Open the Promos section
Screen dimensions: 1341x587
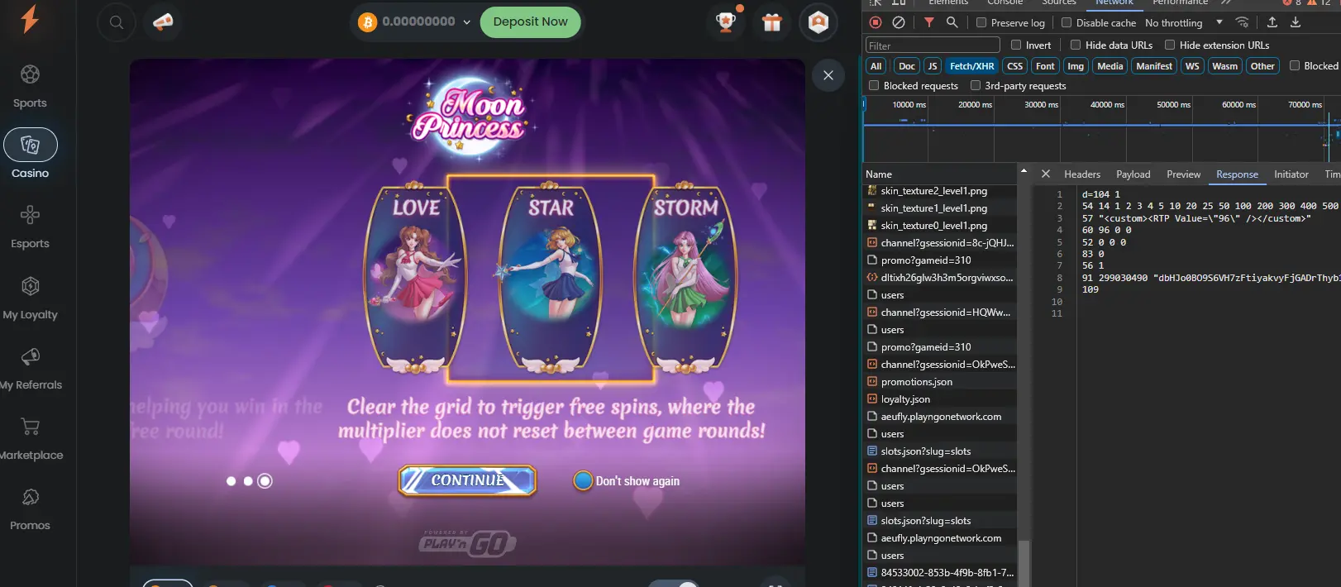[30, 508]
